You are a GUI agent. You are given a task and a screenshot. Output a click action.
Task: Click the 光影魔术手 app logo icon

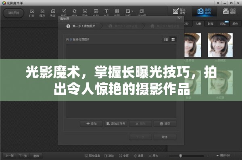[x=4, y=3]
